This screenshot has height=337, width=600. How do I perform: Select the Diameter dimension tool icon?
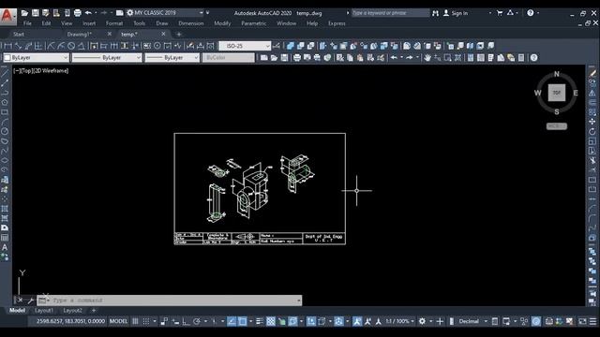[x=71, y=46]
